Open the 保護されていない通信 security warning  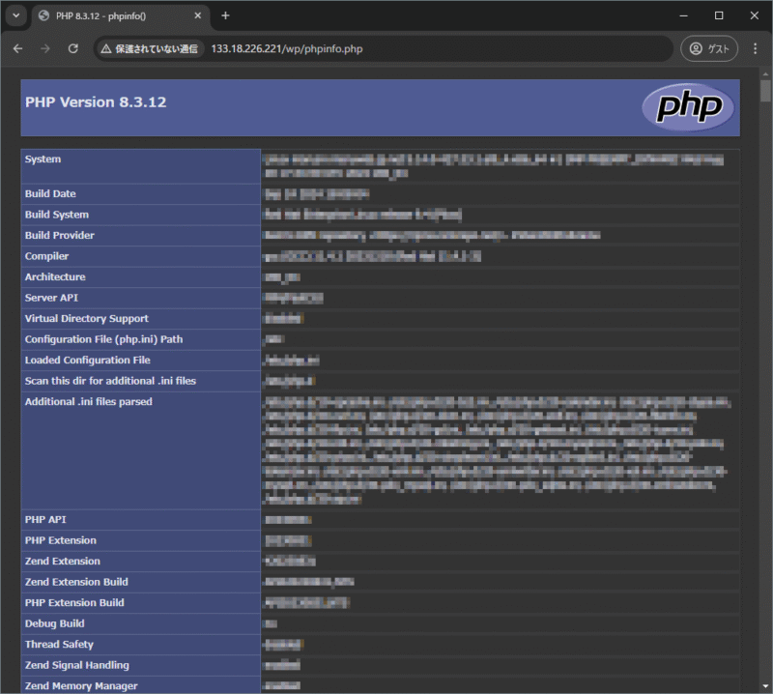[149, 48]
